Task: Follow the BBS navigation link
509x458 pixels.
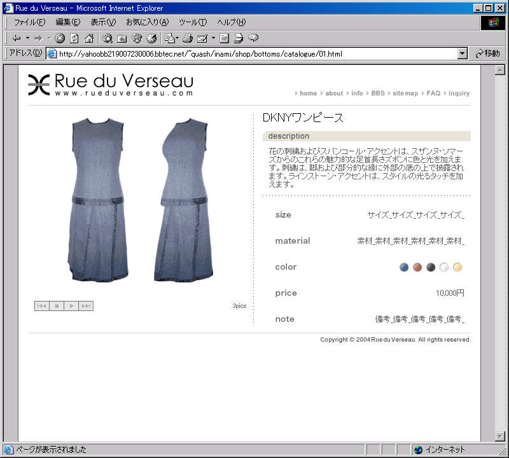Action: (377, 93)
